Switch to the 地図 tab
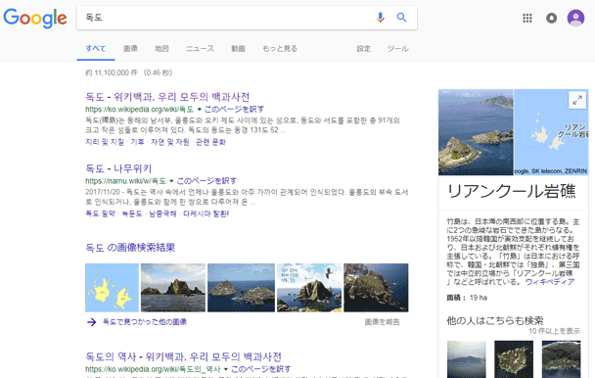This screenshot has height=378, width=595. coord(161,49)
